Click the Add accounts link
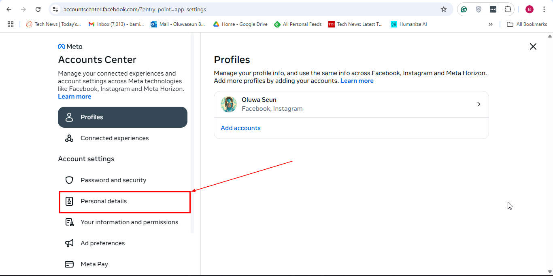The width and height of the screenshot is (553, 276). click(240, 128)
